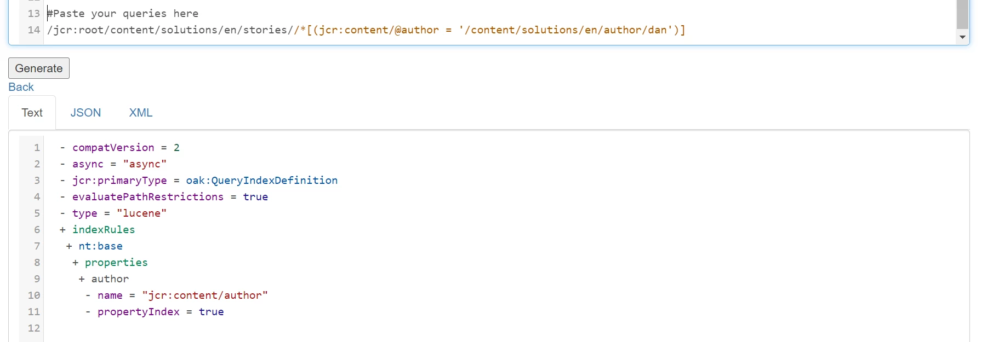
Task: Click the compatVersion = 2 line
Action: coord(120,148)
